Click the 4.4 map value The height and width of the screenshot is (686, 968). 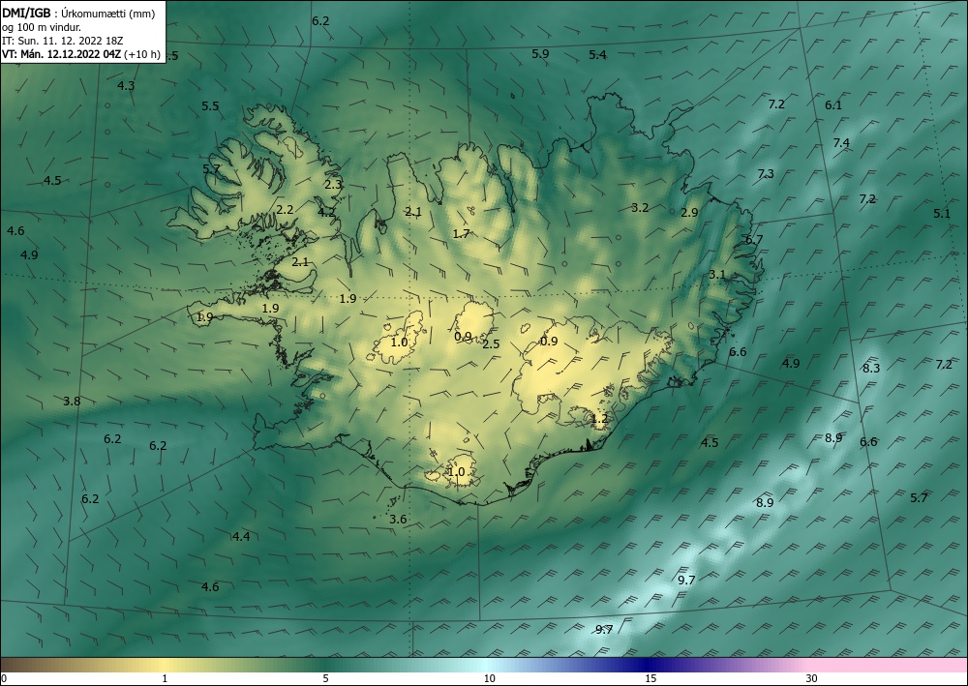pyautogui.click(x=241, y=537)
